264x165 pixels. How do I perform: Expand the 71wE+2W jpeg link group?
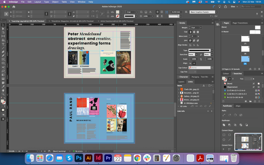178,89
